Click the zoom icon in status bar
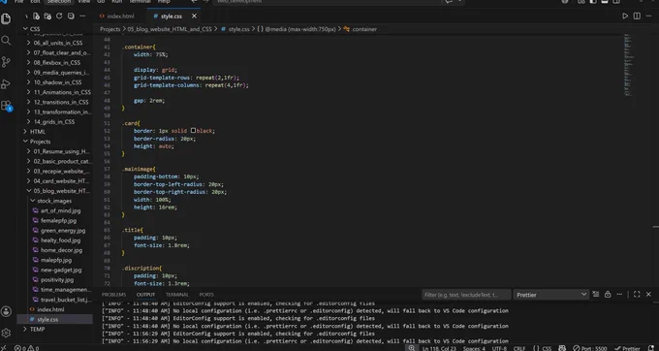Viewport: 659px width, 351px height. click(411, 348)
